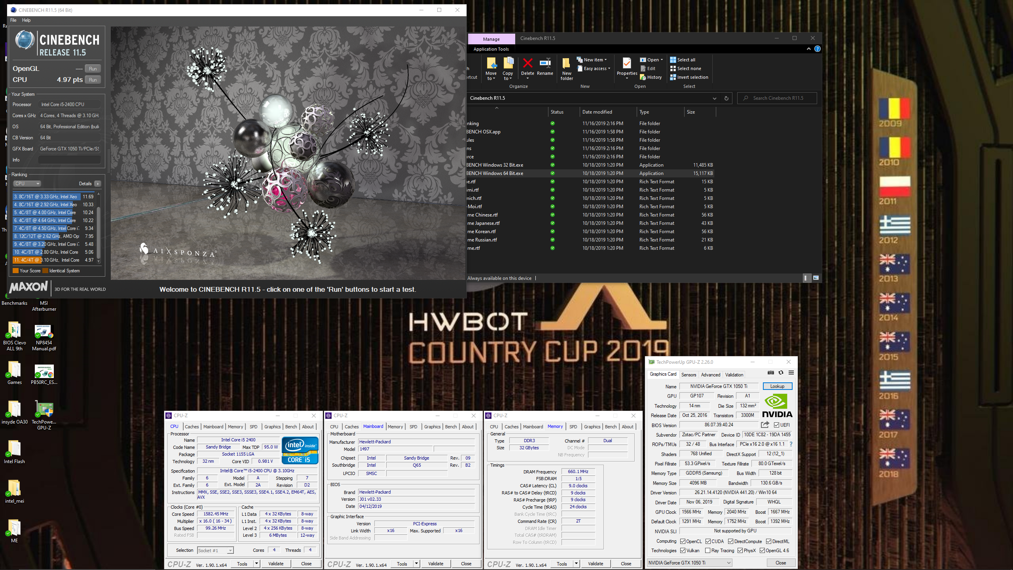Open the NP8454 Manual.pdf desktop icon
The height and width of the screenshot is (570, 1013).
tap(44, 337)
